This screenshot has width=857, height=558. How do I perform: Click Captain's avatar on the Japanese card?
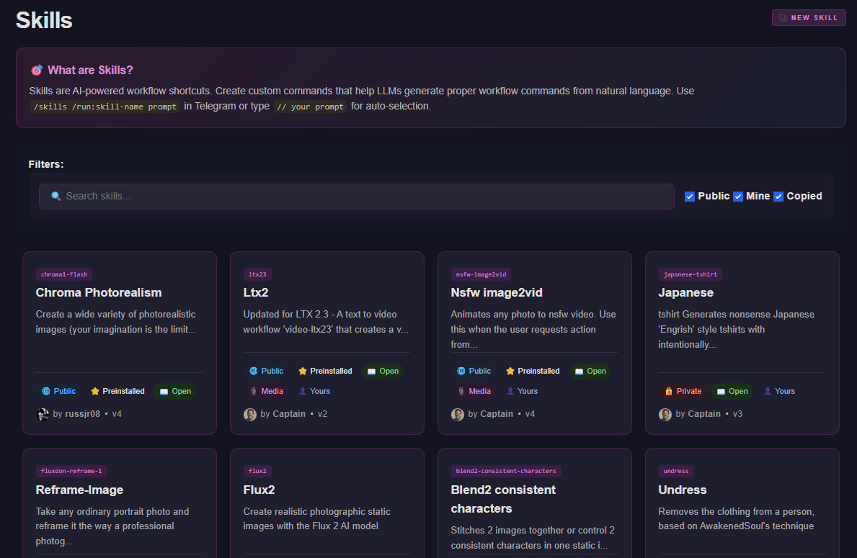665,414
